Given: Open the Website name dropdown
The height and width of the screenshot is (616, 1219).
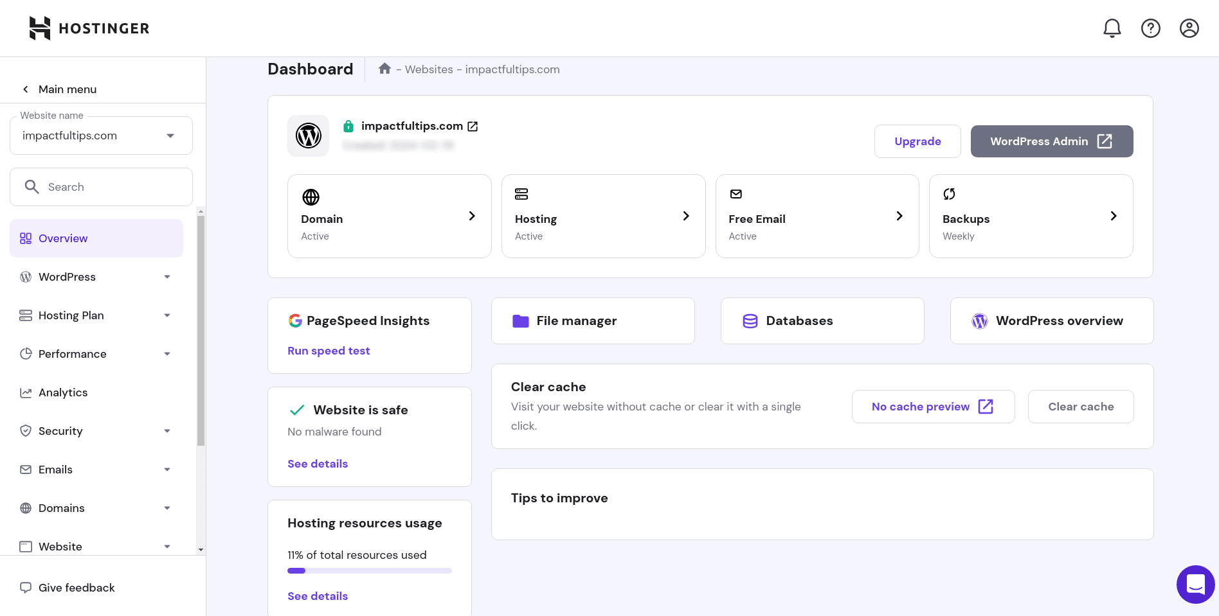Looking at the screenshot, I should click(x=102, y=136).
